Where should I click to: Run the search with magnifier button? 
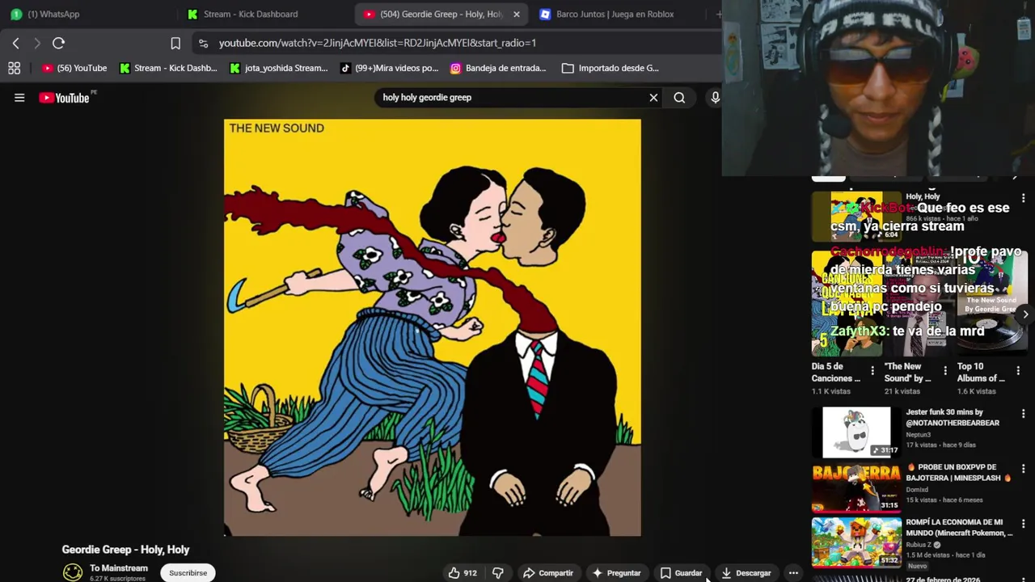pos(679,98)
